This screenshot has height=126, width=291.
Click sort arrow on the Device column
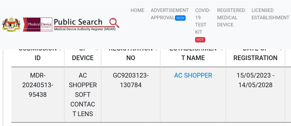click(97, 50)
